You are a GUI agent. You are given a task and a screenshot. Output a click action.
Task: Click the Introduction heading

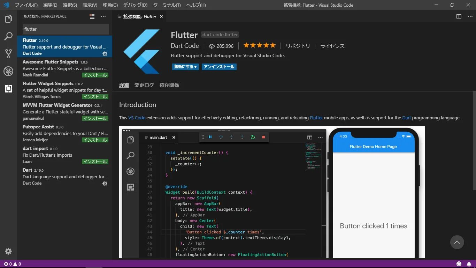pyautogui.click(x=138, y=105)
